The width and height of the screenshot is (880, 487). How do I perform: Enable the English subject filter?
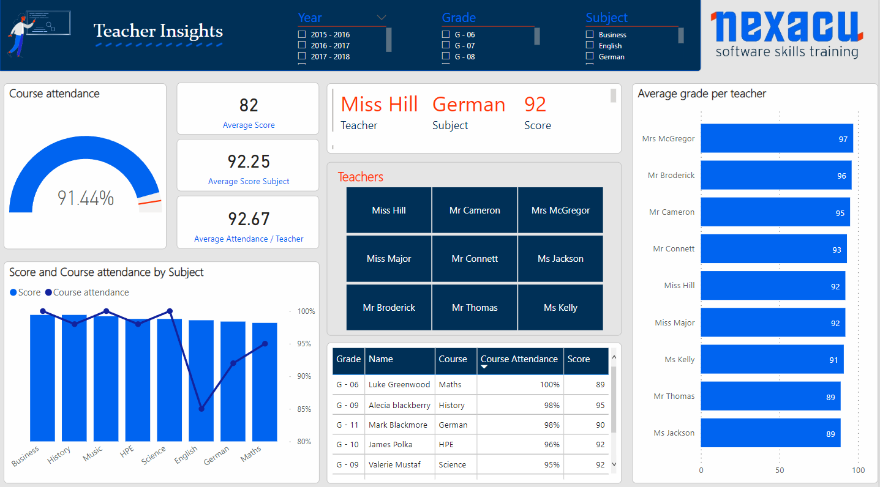590,45
